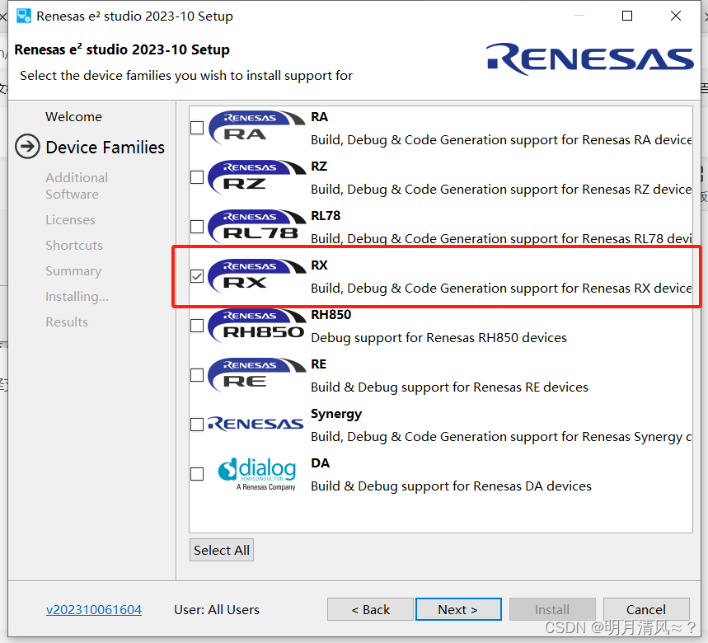Click the Renesas RH850 family logo

point(257,325)
